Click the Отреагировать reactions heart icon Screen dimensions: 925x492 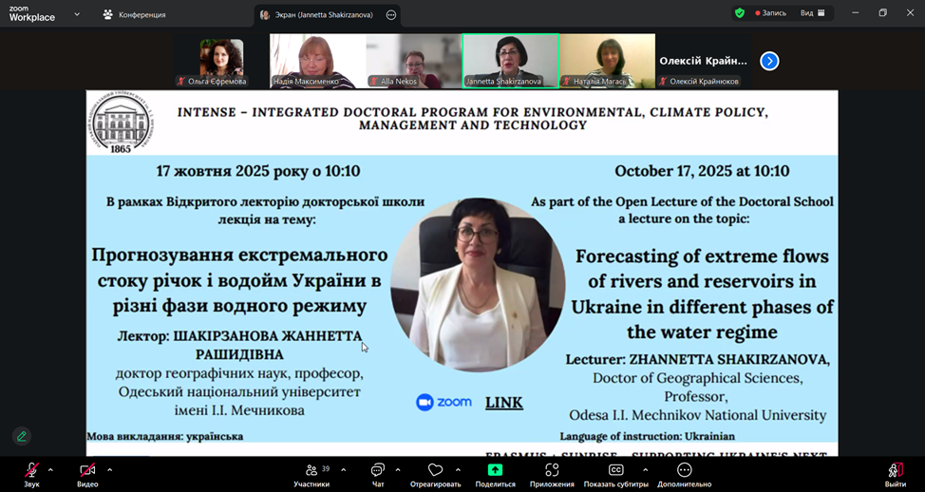point(435,470)
